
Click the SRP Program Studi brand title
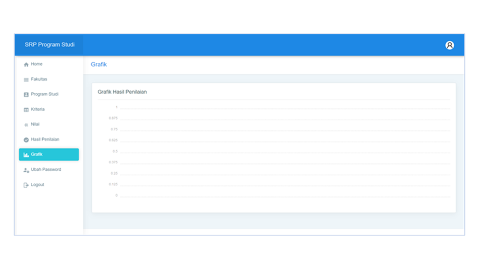[x=49, y=45]
